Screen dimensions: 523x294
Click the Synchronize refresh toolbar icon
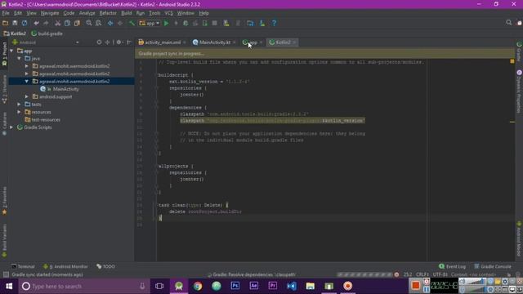[x=25, y=23]
